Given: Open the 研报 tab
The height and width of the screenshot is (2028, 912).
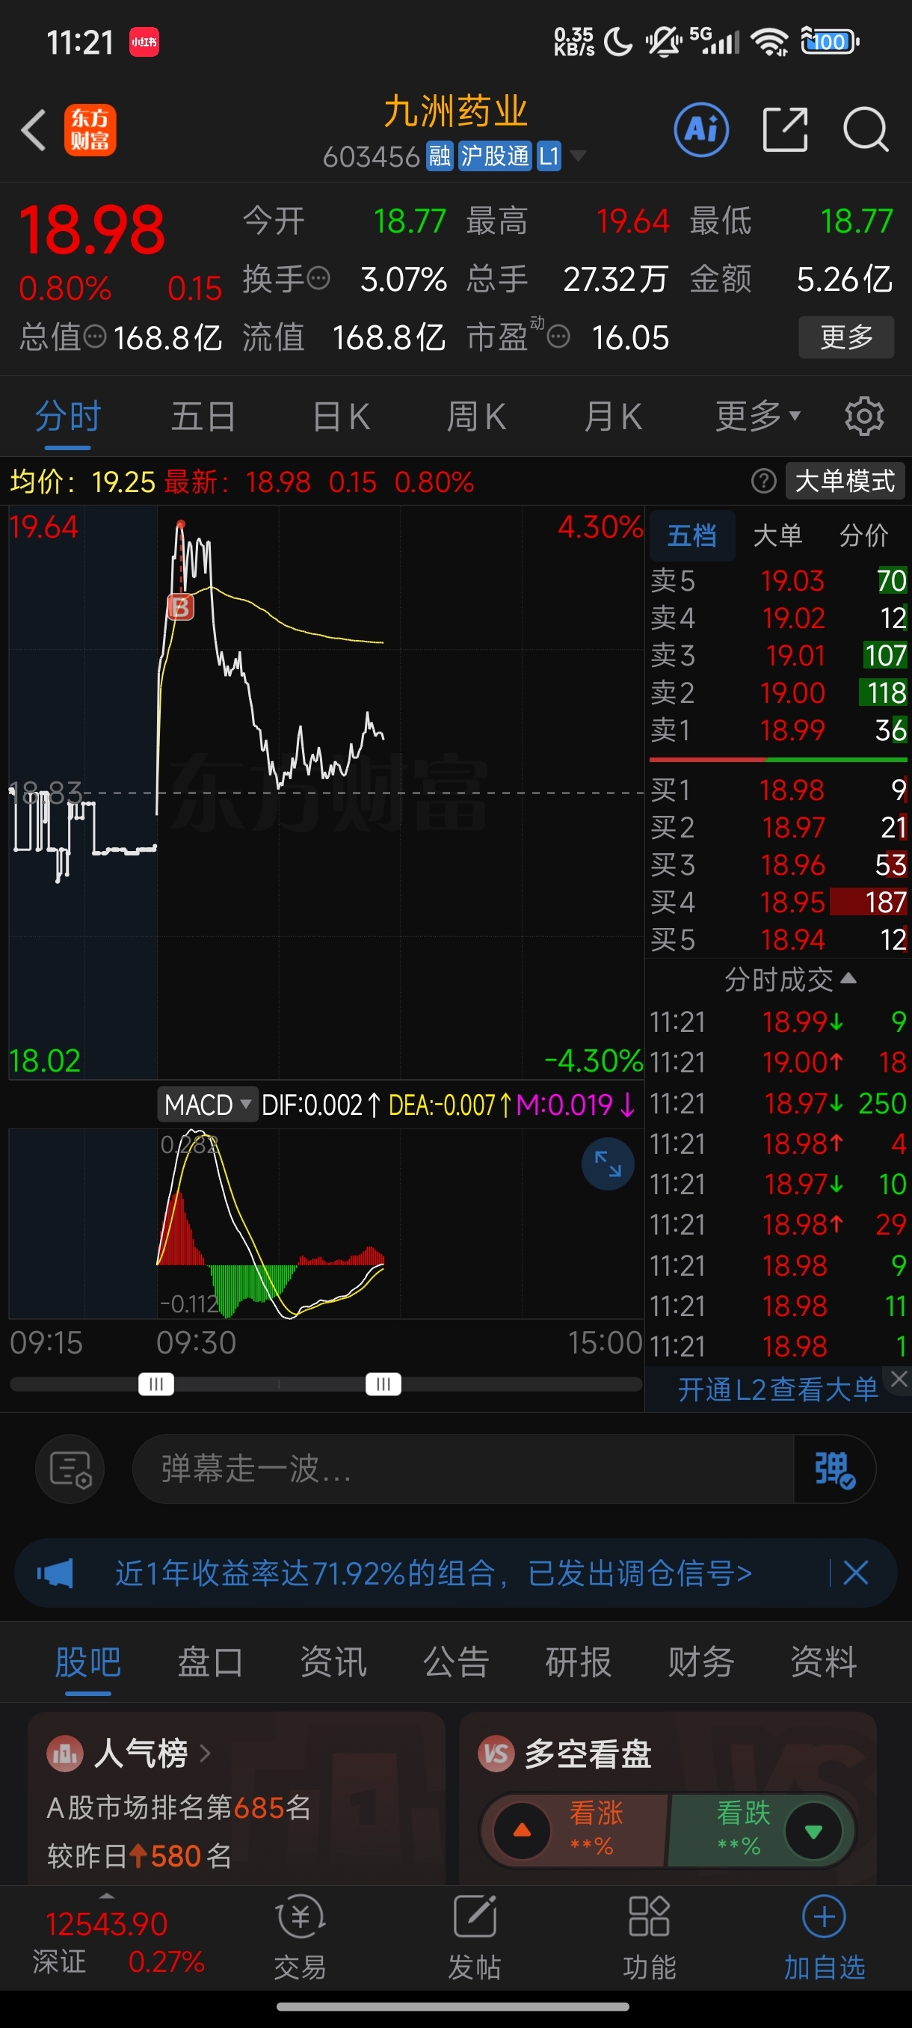Looking at the screenshot, I should [x=579, y=1662].
